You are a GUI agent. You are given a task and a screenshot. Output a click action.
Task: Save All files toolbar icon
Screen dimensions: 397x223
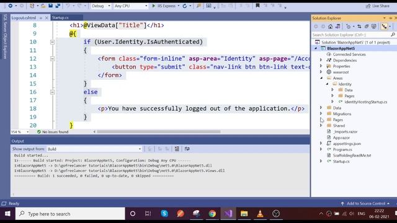[58, 6]
